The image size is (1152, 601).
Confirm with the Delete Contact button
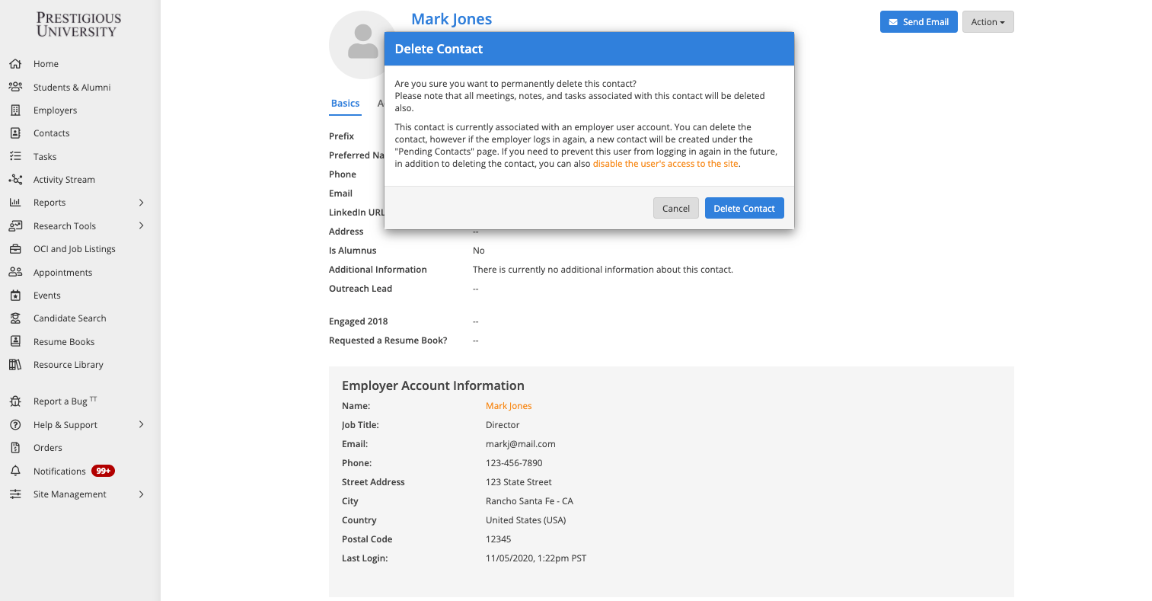tap(744, 209)
